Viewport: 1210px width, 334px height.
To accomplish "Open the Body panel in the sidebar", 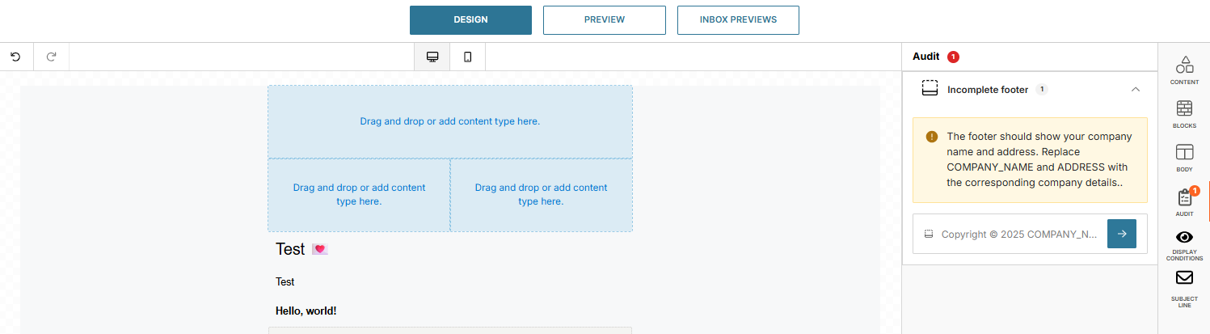I will click(x=1184, y=158).
